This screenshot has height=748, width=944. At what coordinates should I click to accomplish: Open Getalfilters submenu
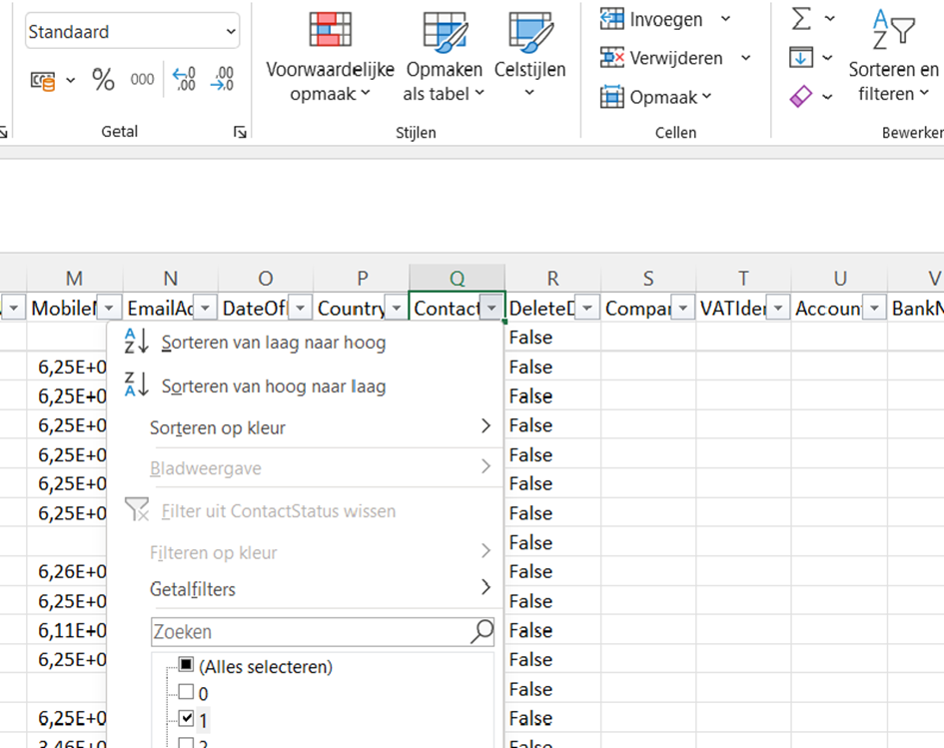(x=306, y=588)
